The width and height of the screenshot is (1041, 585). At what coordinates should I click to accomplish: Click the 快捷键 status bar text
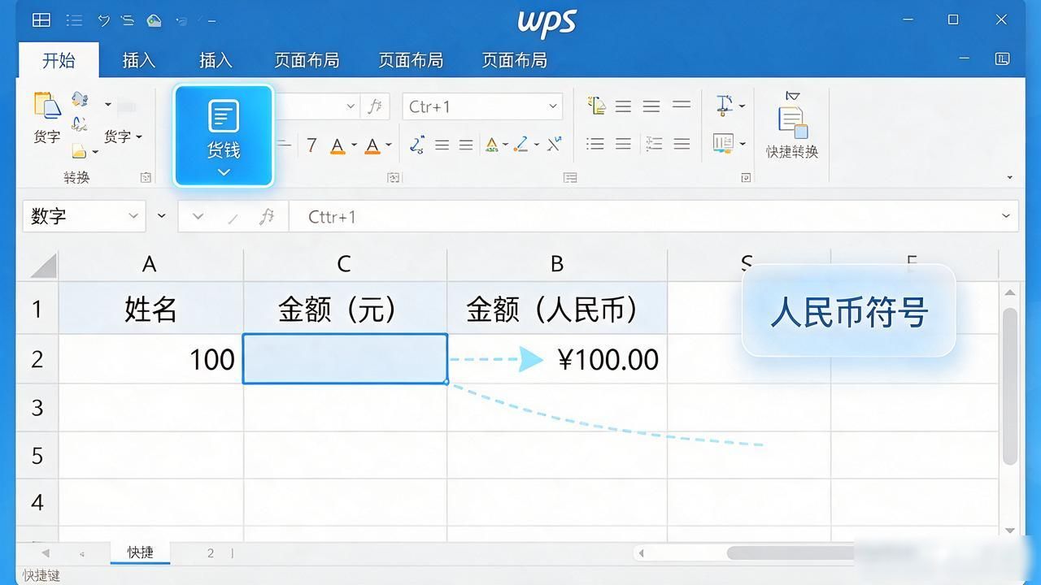click(x=41, y=575)
